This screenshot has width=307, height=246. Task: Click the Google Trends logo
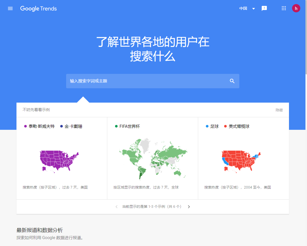pos(38,8)
